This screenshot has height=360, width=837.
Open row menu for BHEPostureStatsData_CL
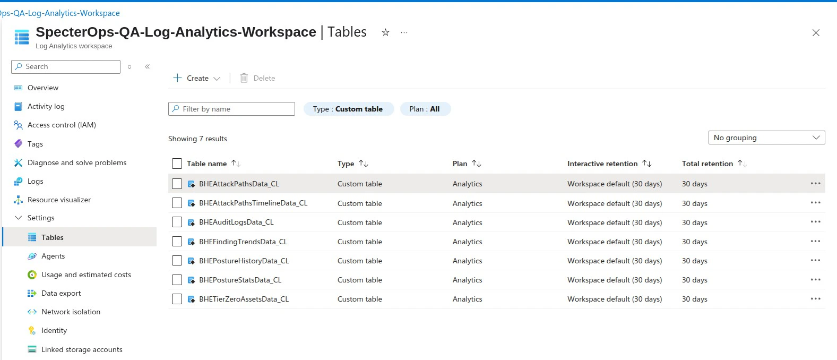(816, 280)
